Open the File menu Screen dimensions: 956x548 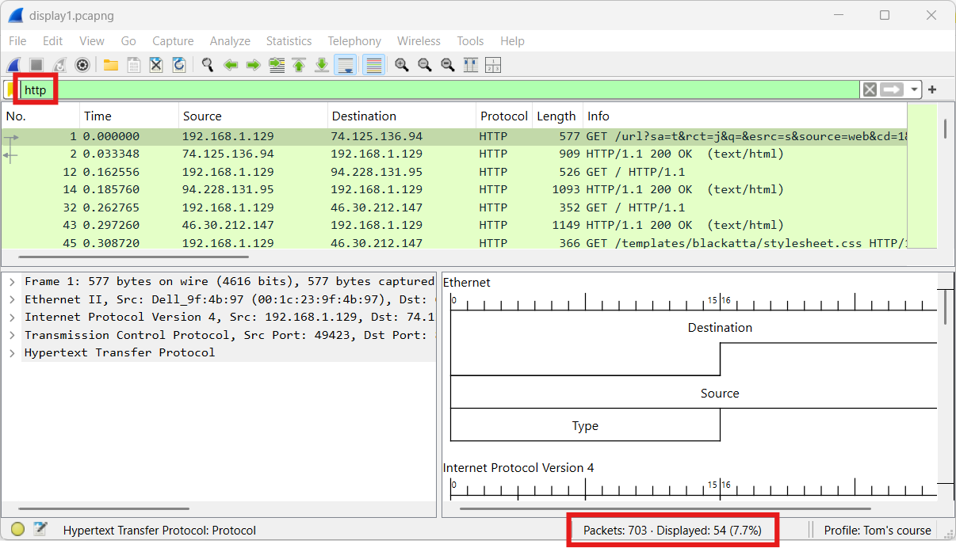click(17, 41)
